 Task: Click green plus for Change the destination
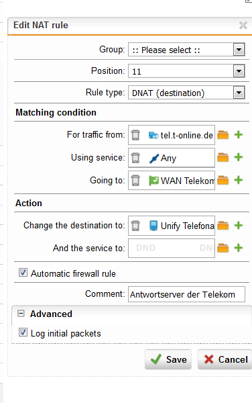pos(239,226)
